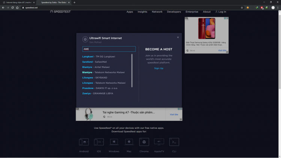This screenshot has width=281, height=158.
Task: Open the Chrome three-dot menu
Action: coord(278,8)
